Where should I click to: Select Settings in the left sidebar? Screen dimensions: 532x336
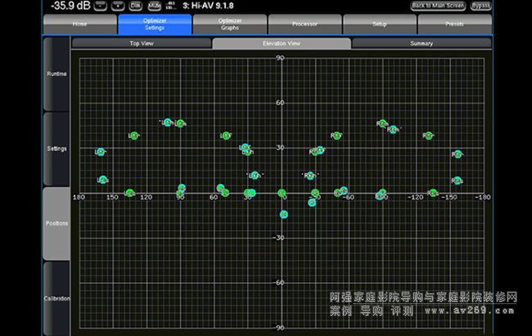(56, 149)
